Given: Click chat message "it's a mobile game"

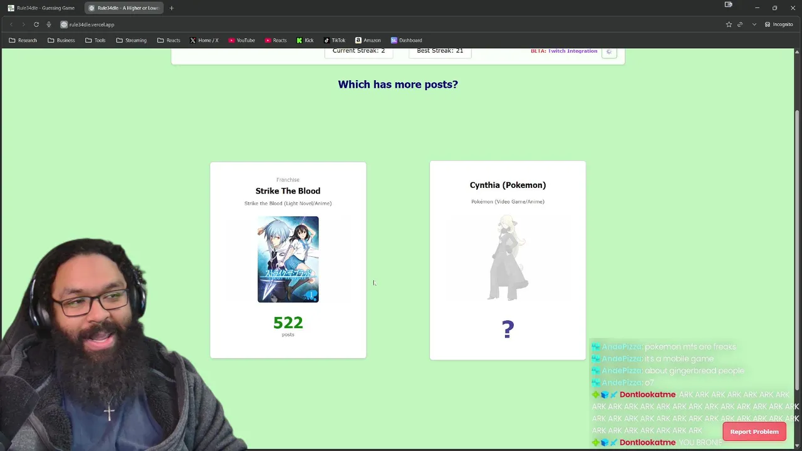Looking at the screenshot, I should tap(679, 359).
